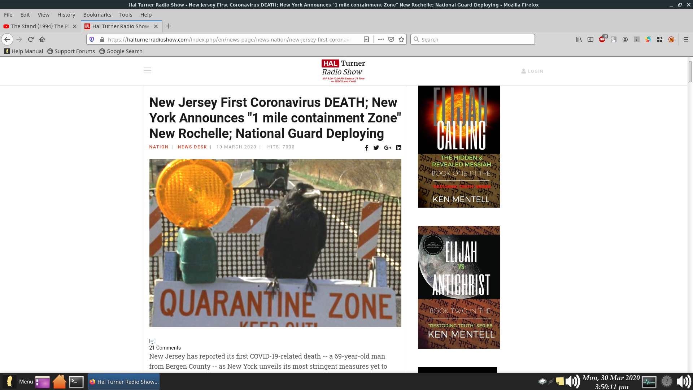
Task: Toggle sidebars toolbar icon
Action: 590,39
